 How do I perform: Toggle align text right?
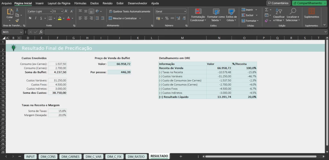click(91, 18)
